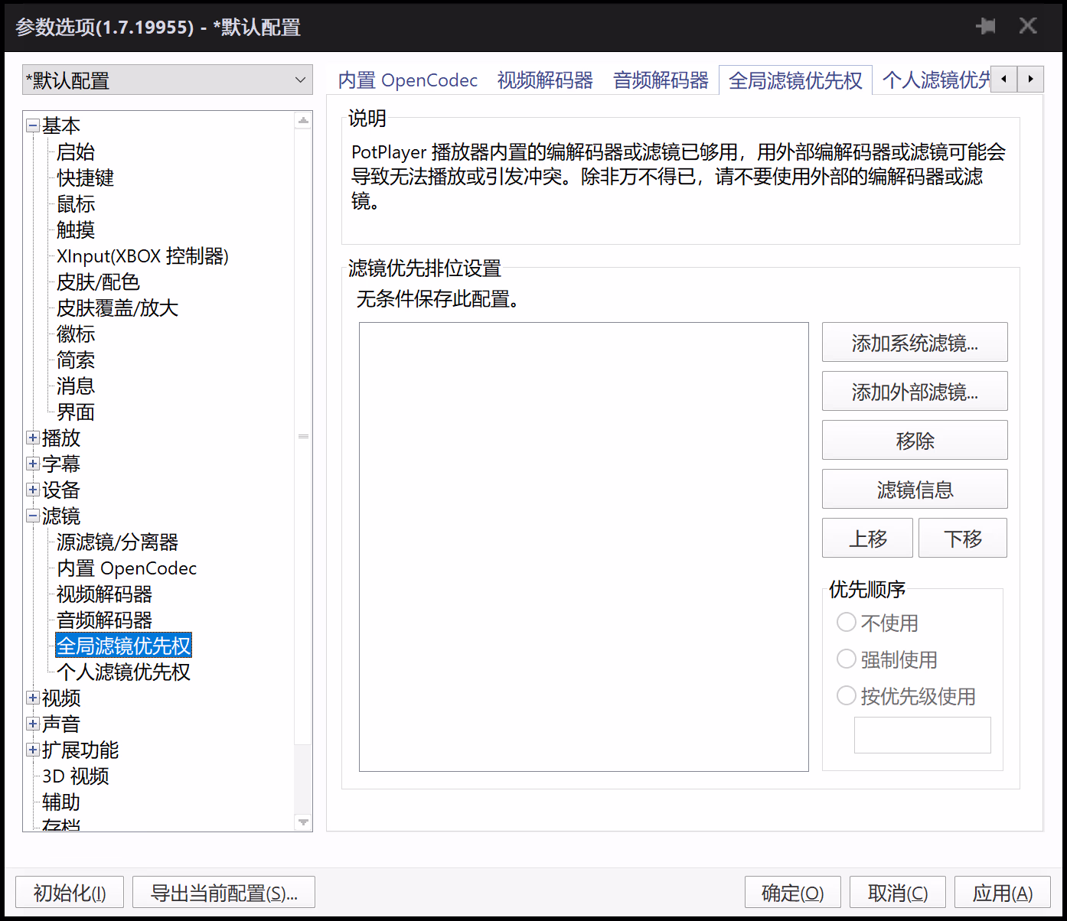1067x921 pixels.
Task: Pin the preferences window with the pin icon
Action: point(986,27)
